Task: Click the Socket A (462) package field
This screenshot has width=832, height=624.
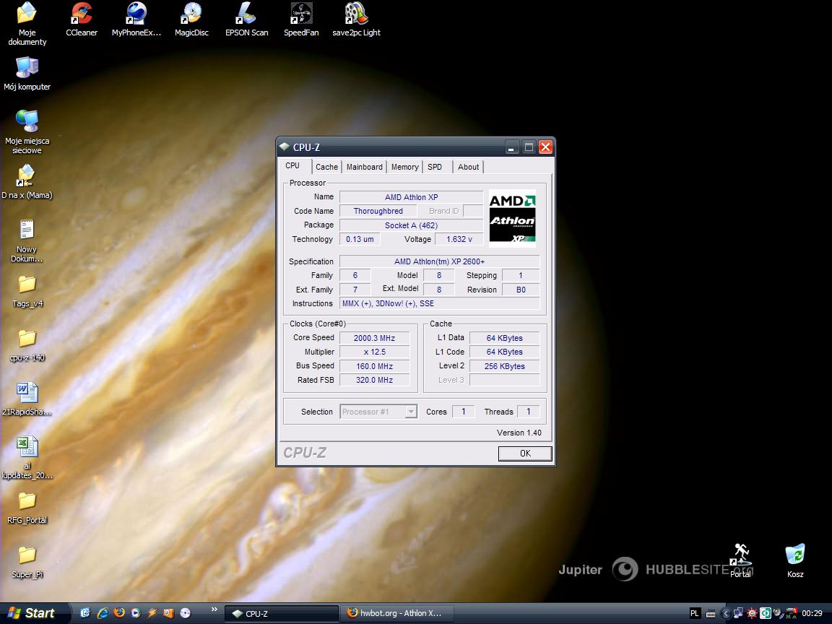Action: (x=411, y=225)
